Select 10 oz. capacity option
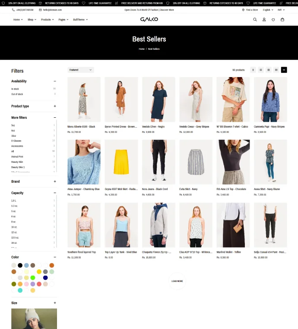Viewport: 298px width, 329px height. pos(33,227)
